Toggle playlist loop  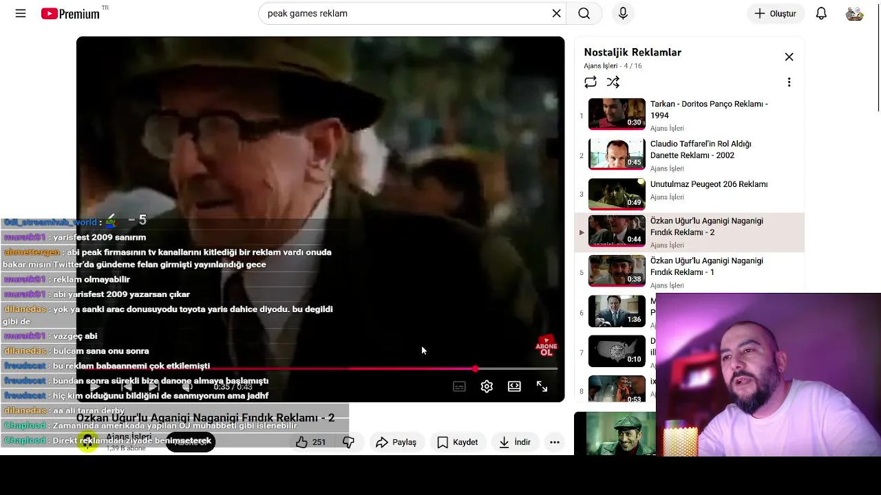591,82
